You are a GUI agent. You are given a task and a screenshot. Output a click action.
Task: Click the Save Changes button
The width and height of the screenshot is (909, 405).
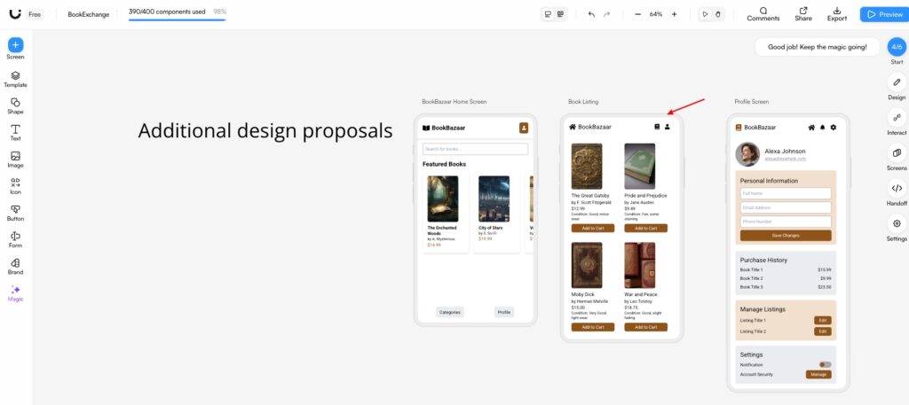point(786,236)
